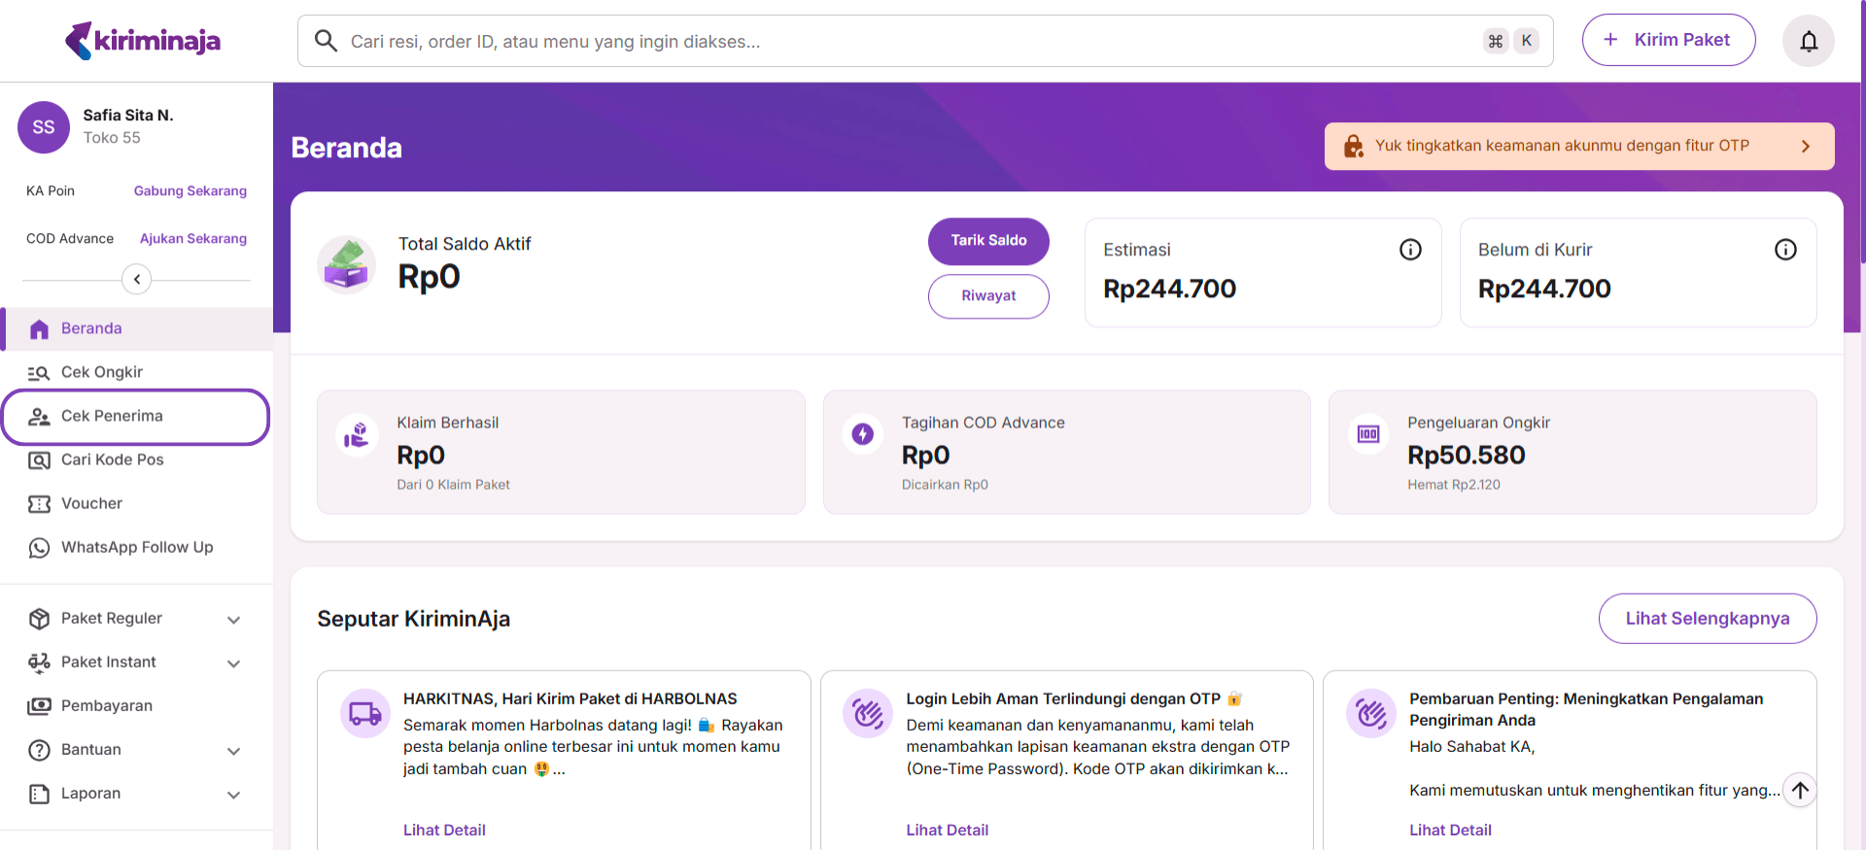Focus the search resi input field

pyautogui.click(x=904, y=41)
